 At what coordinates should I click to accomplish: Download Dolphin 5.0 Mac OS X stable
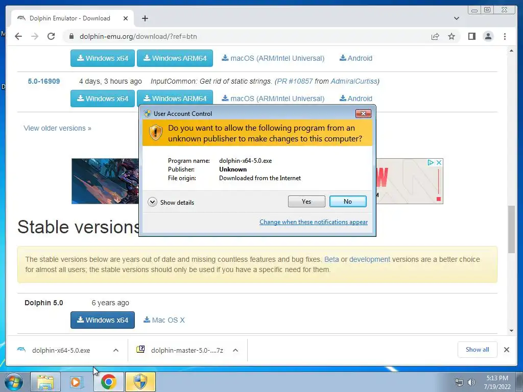(x=164, y=320)
